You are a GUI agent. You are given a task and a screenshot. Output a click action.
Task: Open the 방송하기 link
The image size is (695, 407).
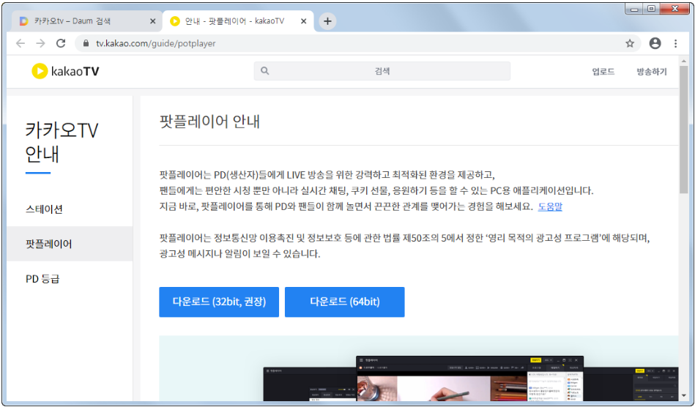(652, 71)
